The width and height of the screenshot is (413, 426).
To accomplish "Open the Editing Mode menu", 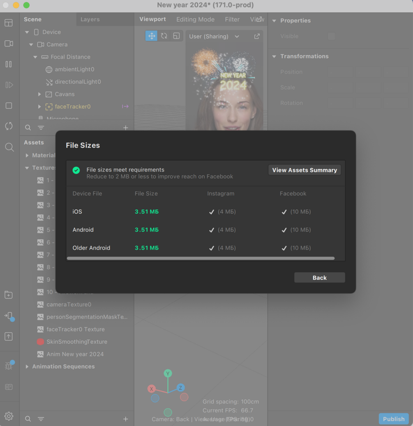I will coord(195,19).
